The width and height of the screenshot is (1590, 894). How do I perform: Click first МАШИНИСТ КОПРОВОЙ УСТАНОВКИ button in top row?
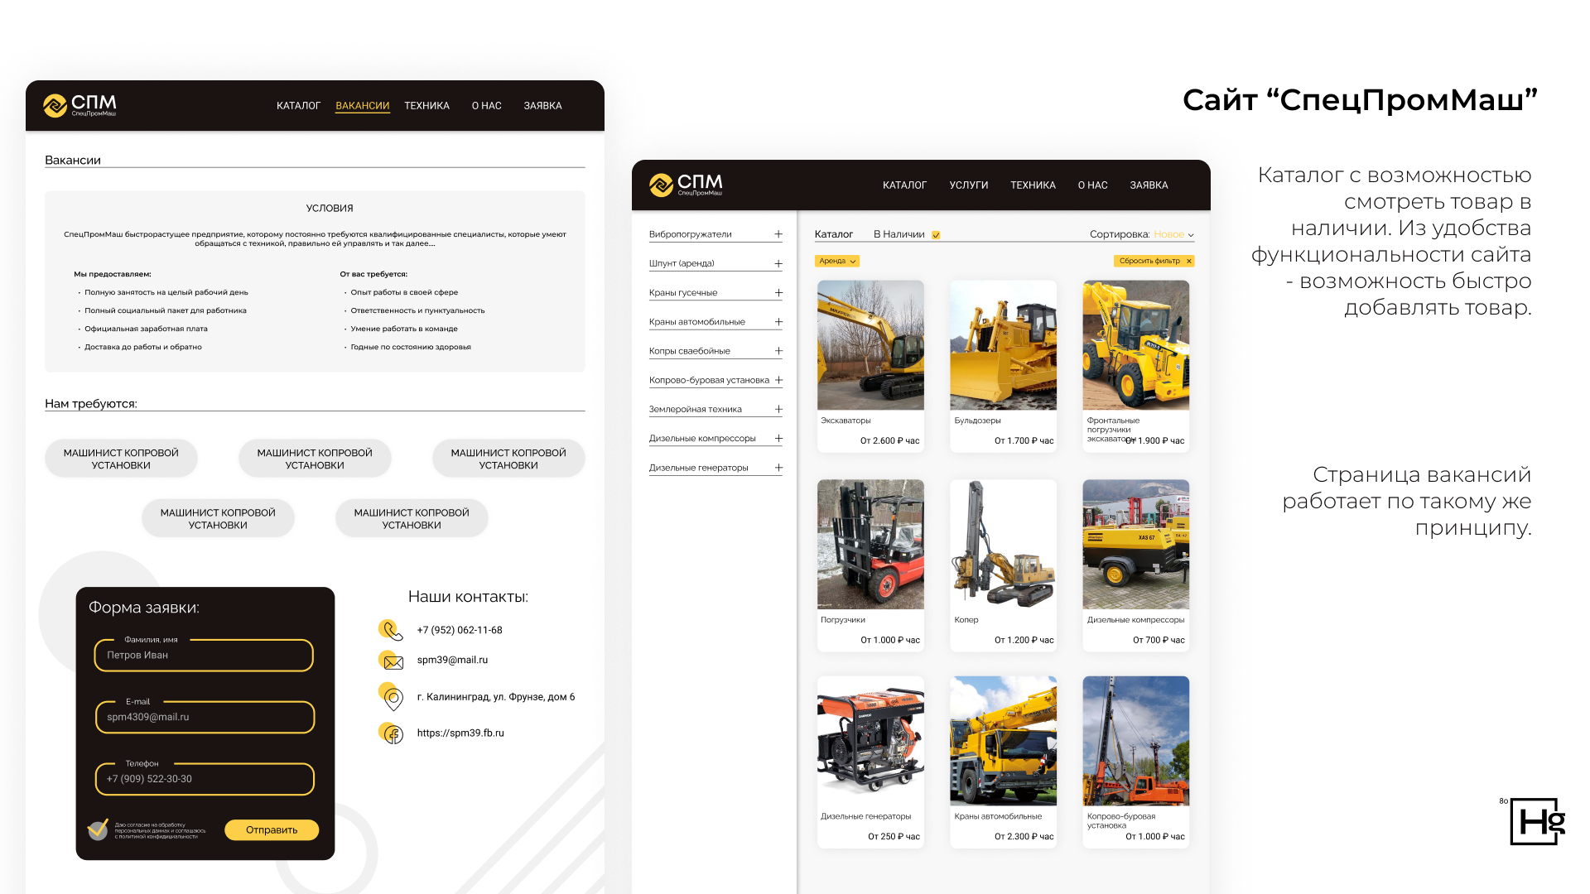[121, 459]
